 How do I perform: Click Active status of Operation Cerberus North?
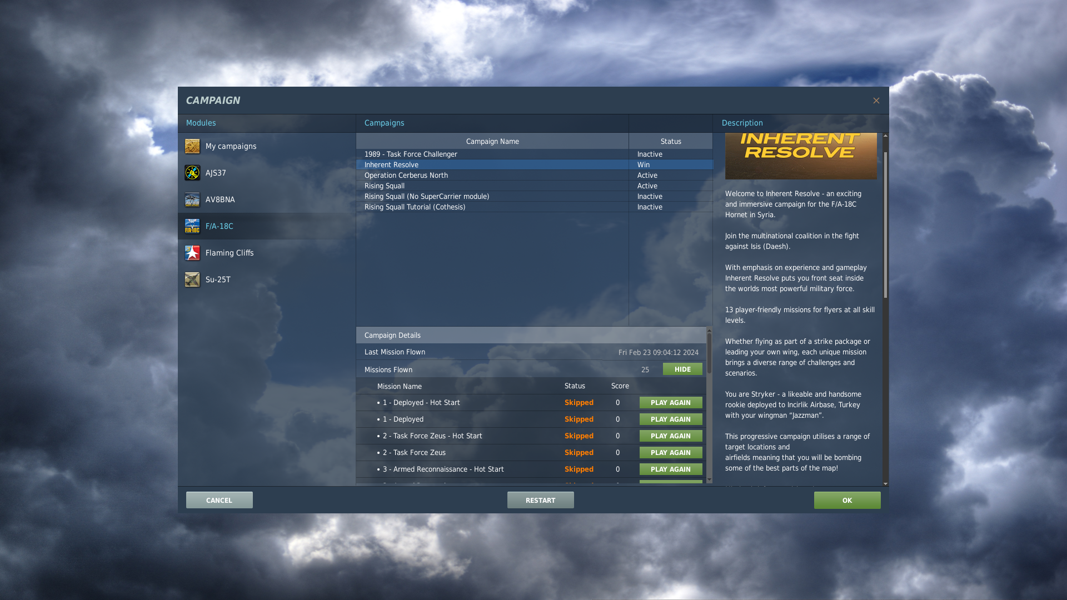(647, 176)
